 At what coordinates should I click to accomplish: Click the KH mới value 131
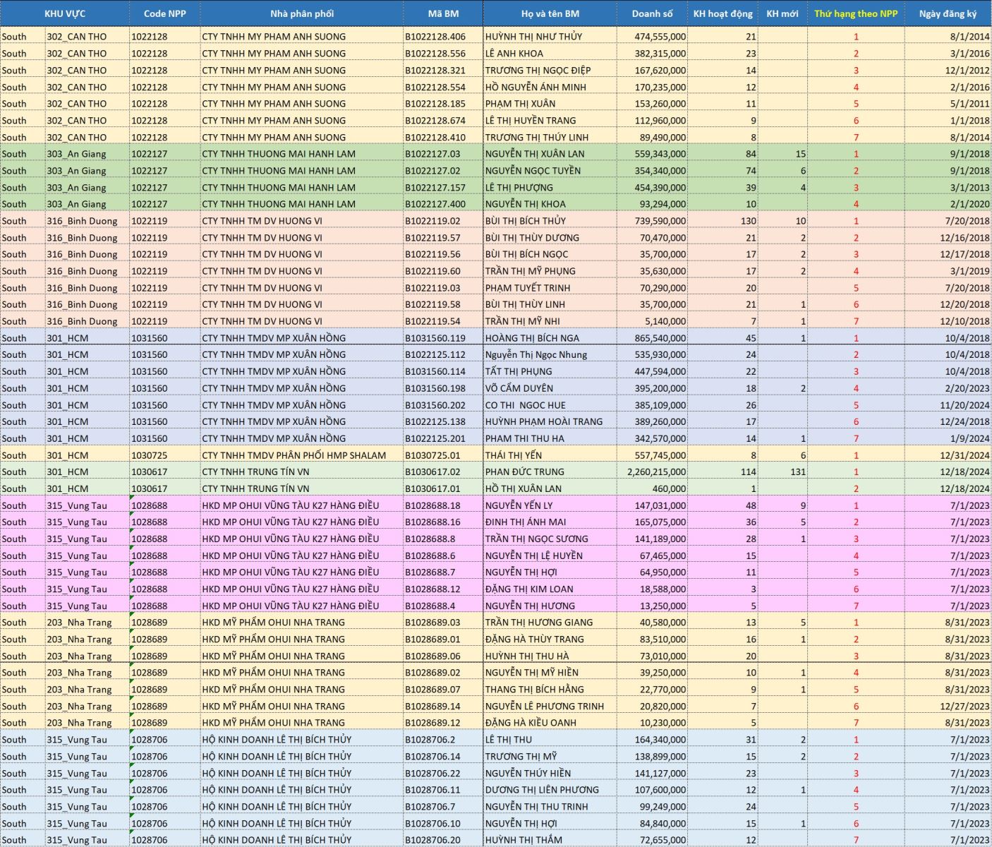tap(798, 472)
